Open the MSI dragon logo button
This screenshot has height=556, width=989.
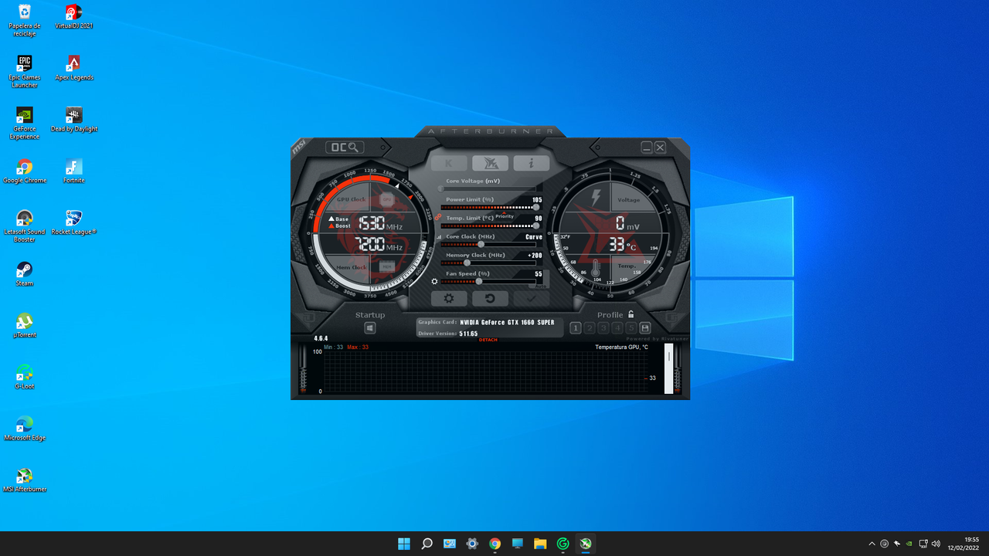tap(491, 163)
